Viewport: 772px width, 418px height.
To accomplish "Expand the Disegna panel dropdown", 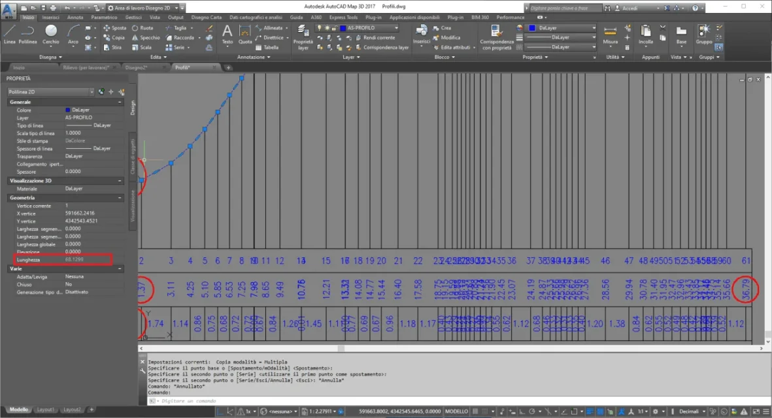I will pyautogui.click(x=50, y=57).
